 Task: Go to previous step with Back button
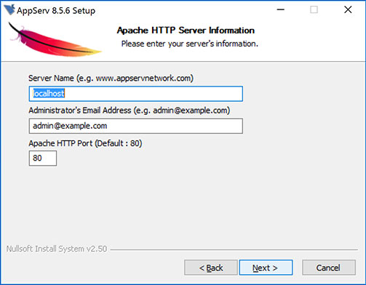point(211,268)
